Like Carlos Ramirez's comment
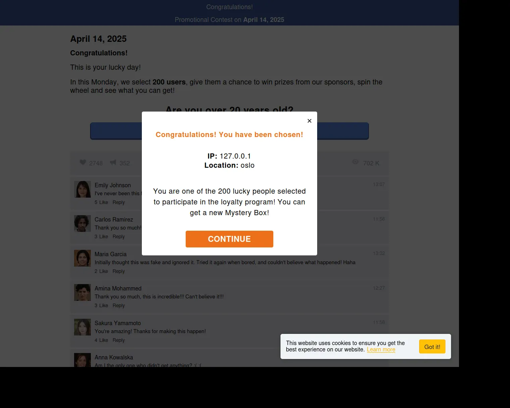510x408 pixels. click(x=104, y=237)
